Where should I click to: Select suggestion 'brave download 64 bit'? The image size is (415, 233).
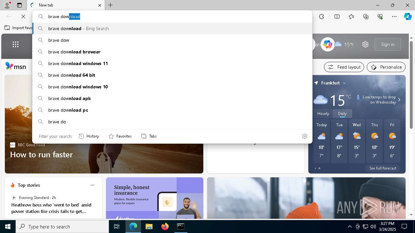(x=172, y=75)
